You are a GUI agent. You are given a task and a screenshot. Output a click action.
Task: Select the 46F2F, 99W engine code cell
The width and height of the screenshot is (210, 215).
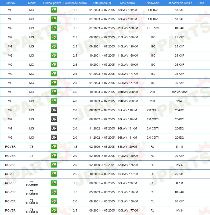pyautogui.click(x=179, y=92)
